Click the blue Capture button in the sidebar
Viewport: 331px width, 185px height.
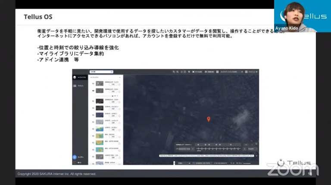[75, 157]
